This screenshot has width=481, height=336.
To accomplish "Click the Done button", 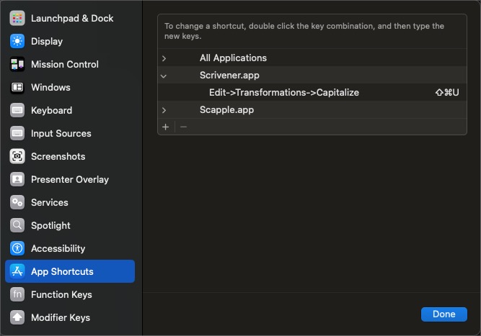I will pyautogui.click(x=444, y=314).
